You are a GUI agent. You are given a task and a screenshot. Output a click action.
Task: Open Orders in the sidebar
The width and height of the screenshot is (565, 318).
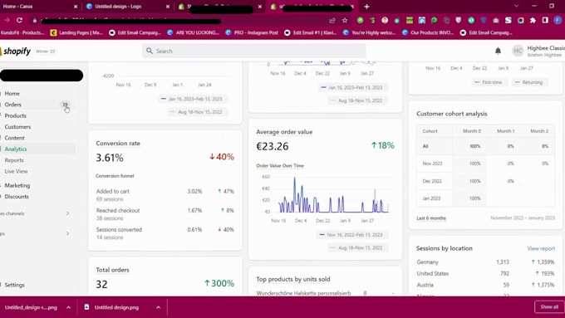click(13, 105)
